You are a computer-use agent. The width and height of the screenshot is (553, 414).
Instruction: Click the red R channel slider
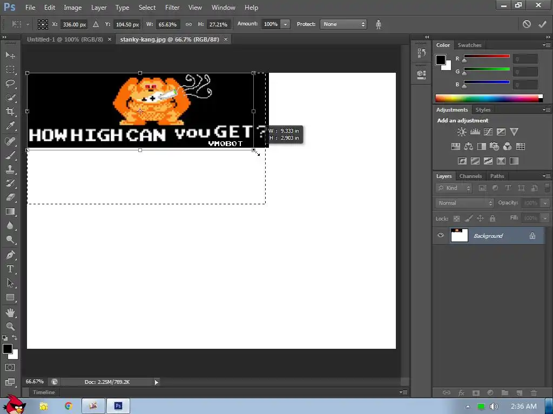point(487,56)
